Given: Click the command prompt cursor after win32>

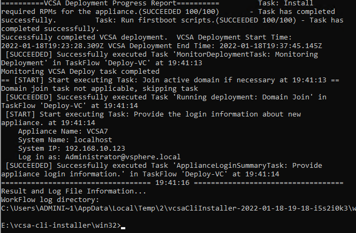Looking at the screenshot, I should [x=123, y=228].
